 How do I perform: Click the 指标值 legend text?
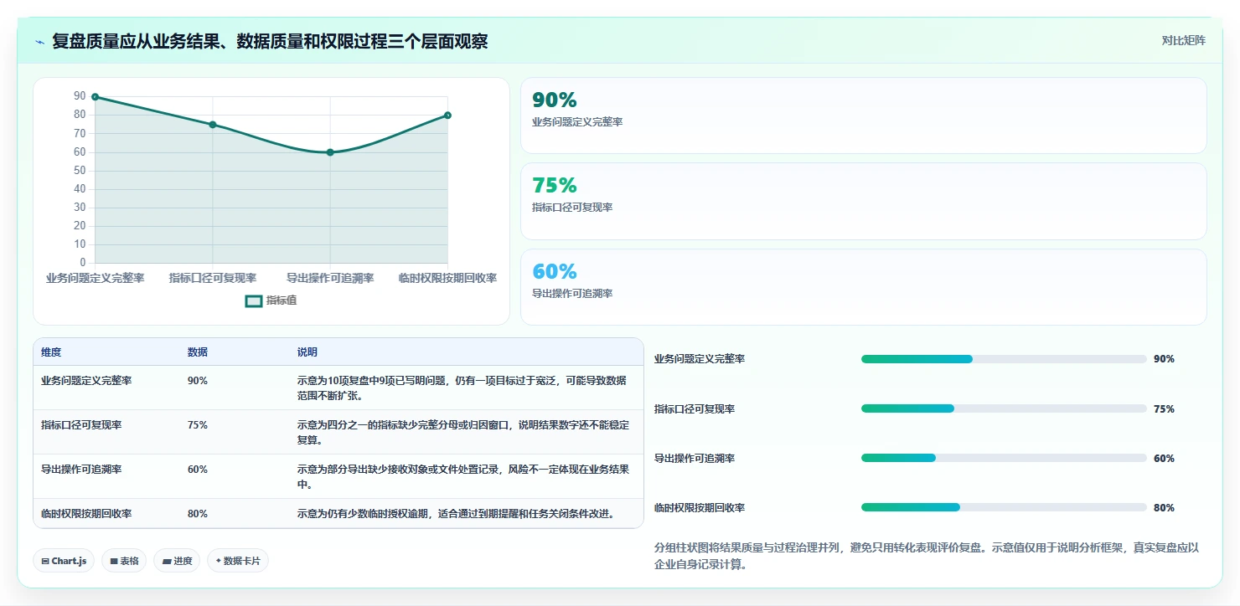(282, 300)
